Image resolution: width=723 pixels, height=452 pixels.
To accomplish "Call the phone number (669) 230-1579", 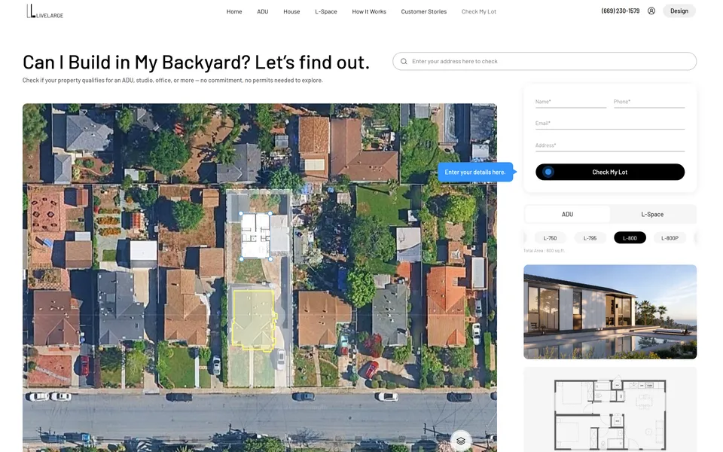I will (x=620, y=11).
